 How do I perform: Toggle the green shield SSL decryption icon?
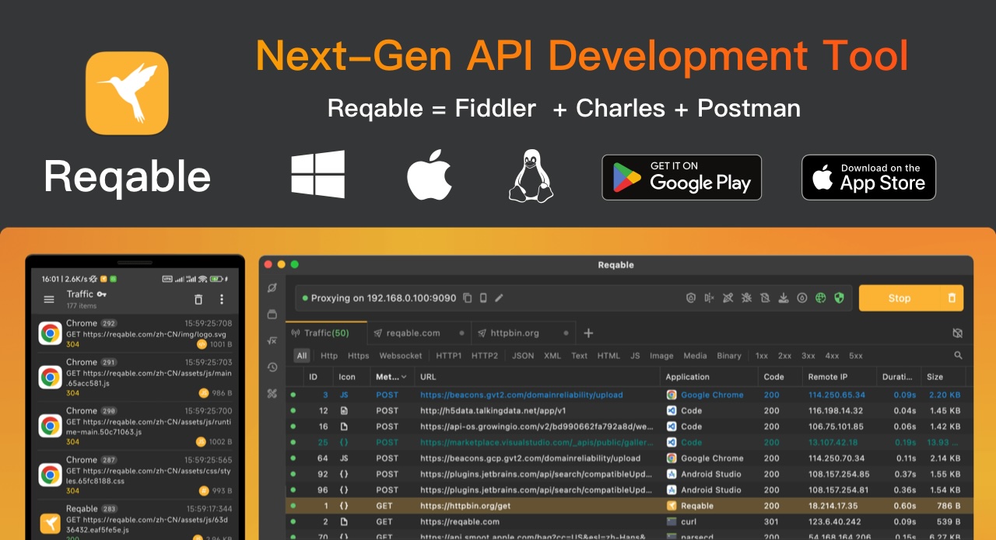(x=839, y=298)
